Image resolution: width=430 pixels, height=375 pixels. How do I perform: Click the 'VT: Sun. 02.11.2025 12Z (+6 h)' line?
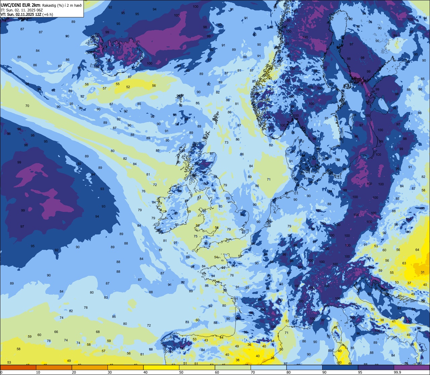pos(27,14)
